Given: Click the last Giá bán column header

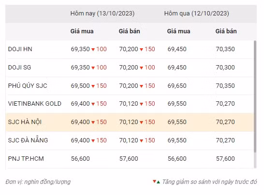Looking at the screenshot, I should 226,31.
